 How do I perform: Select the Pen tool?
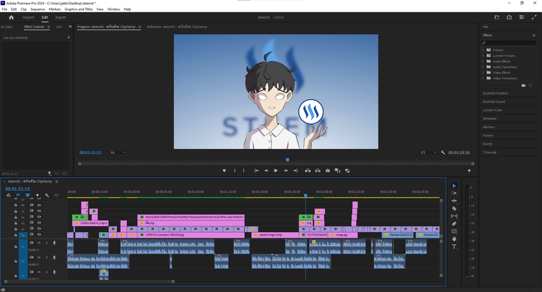(x=454, y=224)
